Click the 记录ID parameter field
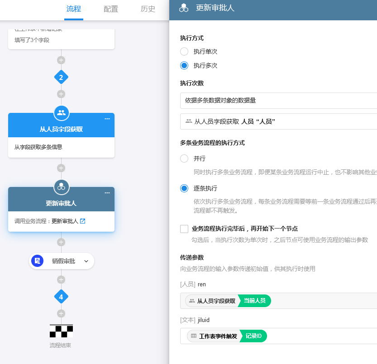 [253, 336]
